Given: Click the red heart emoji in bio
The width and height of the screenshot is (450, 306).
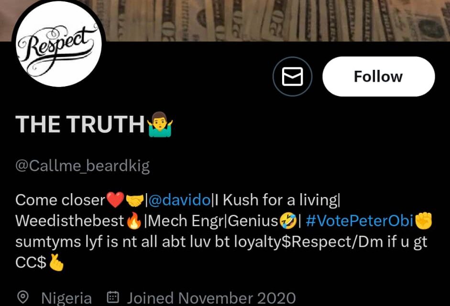Looking at the screenshot, I should click(x=115, y=200).
